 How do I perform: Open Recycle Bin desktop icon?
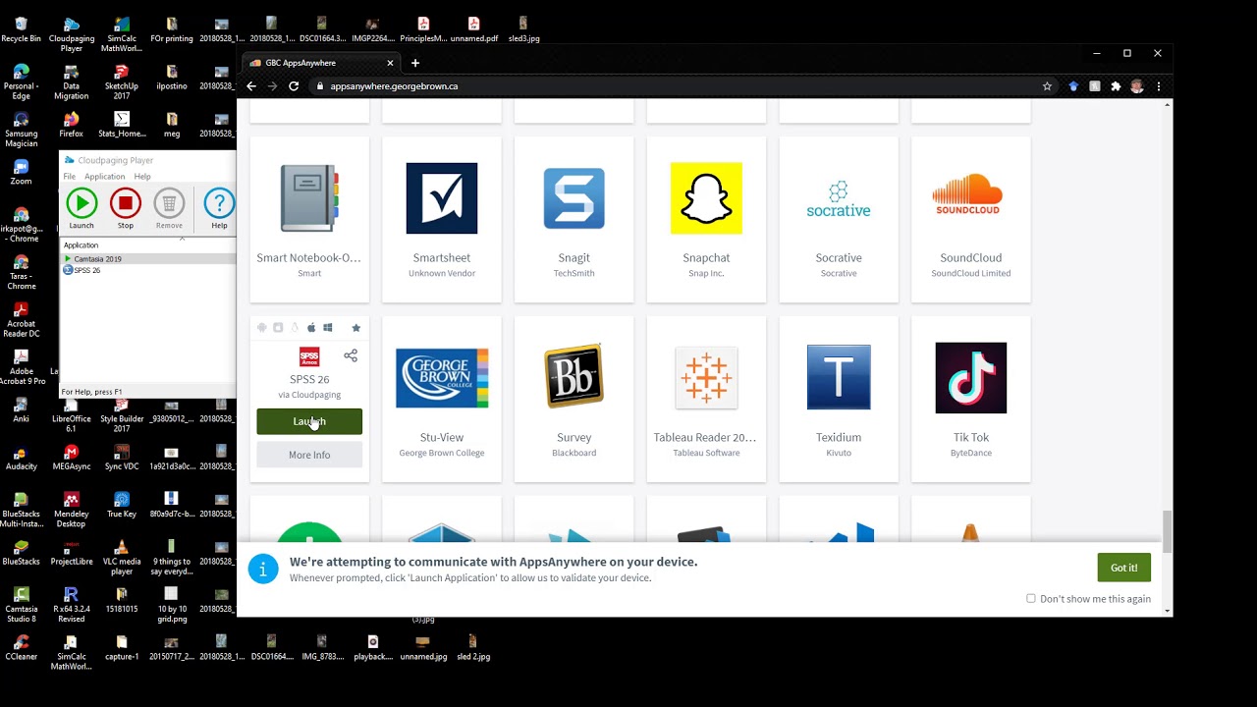pos(21,28)
